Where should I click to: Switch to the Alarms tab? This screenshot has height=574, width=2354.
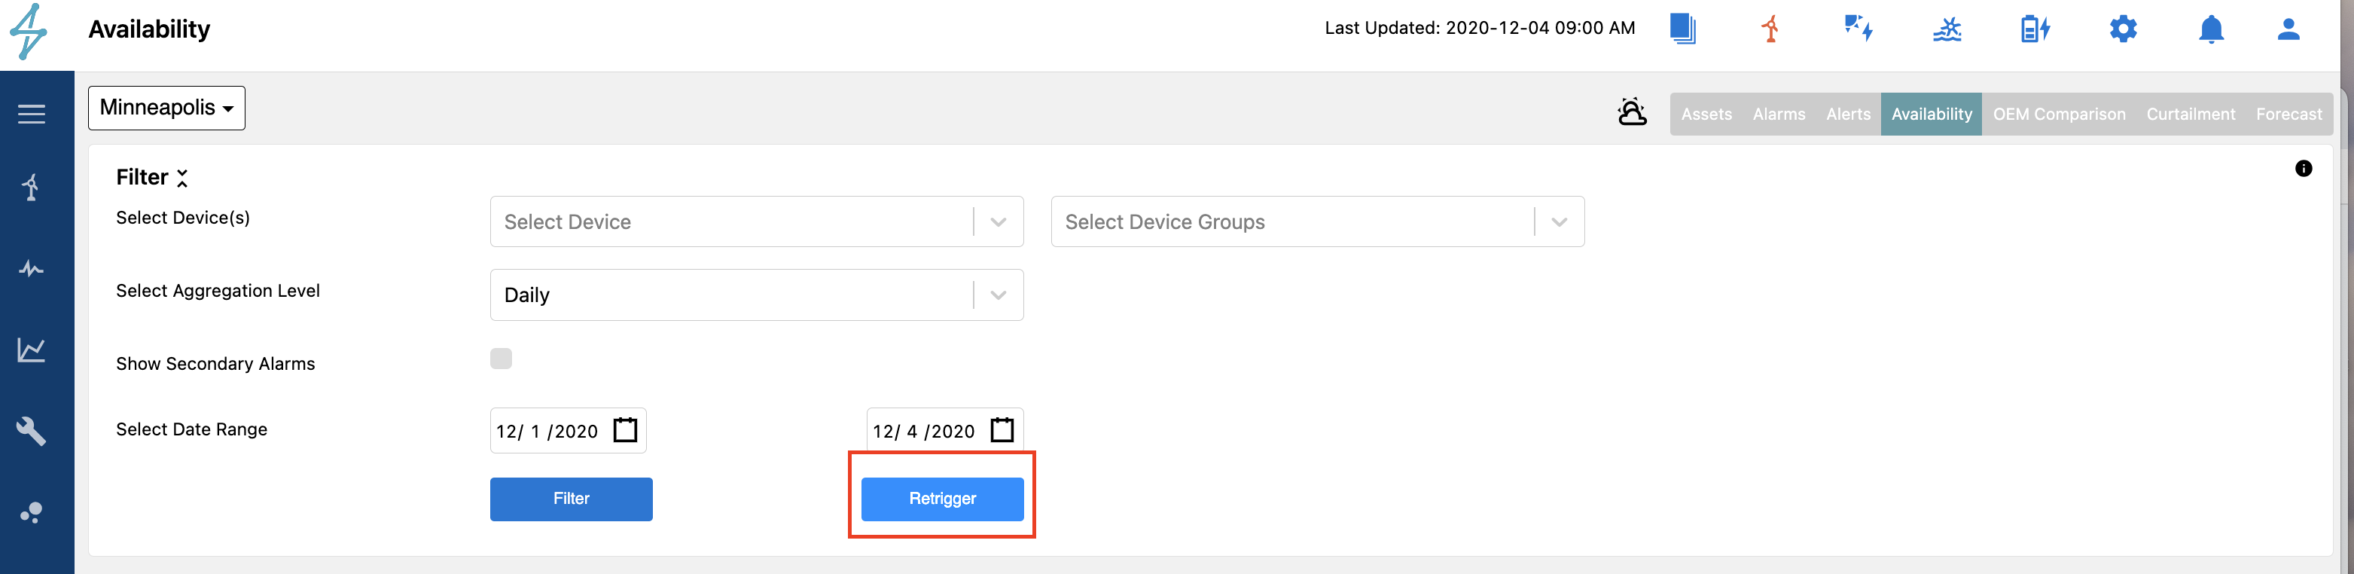1779,114
